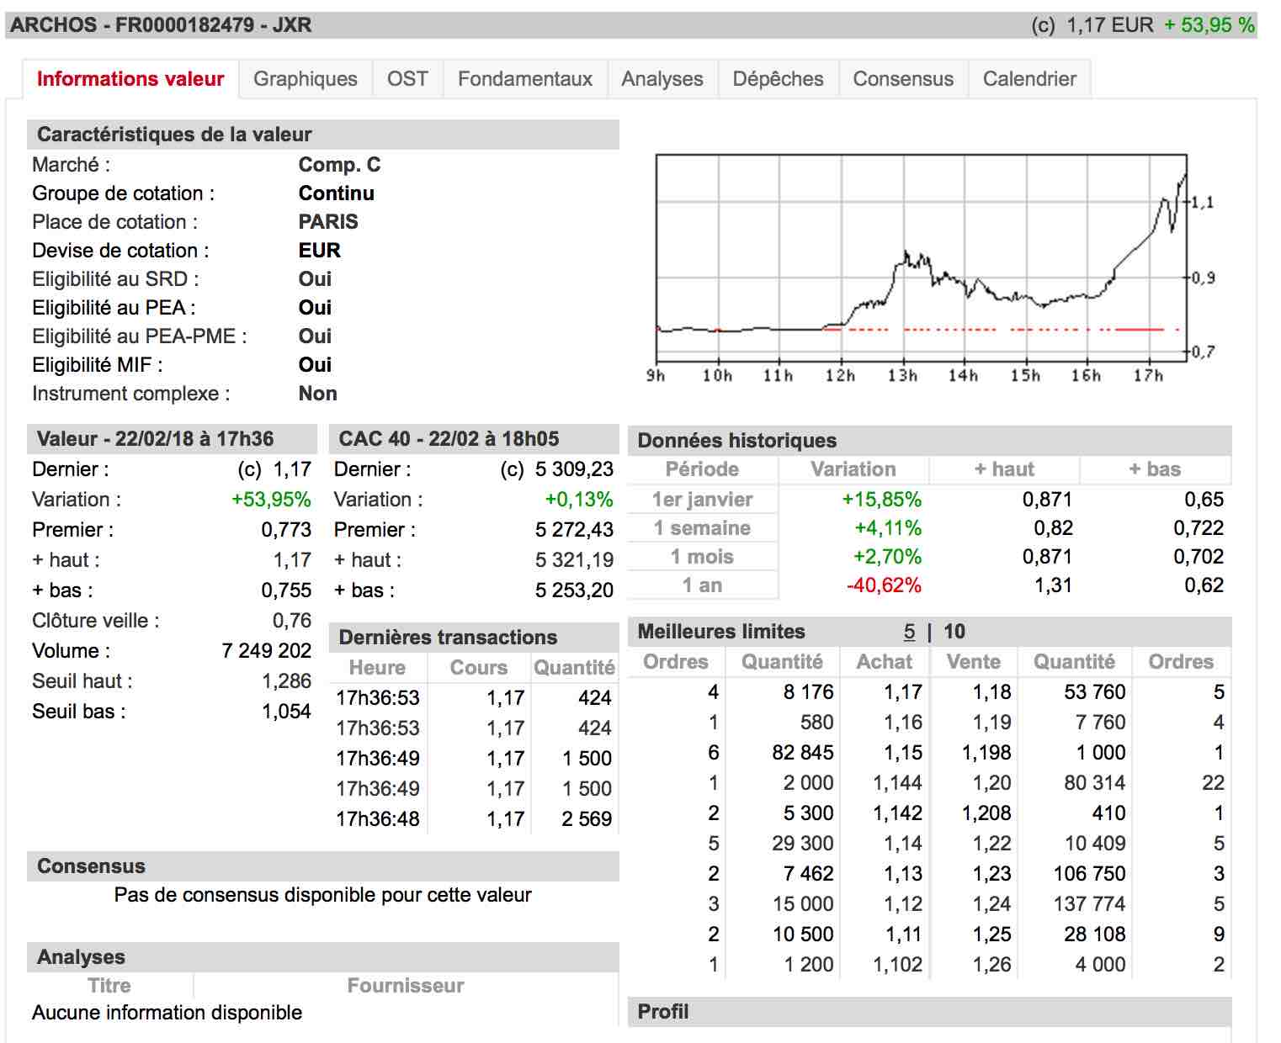Click the +53,95 % header variation

click(x=1209, y=25)
